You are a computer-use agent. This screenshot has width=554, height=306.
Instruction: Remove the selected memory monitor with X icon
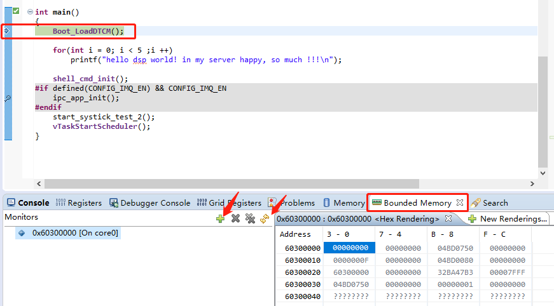[235, 218]
